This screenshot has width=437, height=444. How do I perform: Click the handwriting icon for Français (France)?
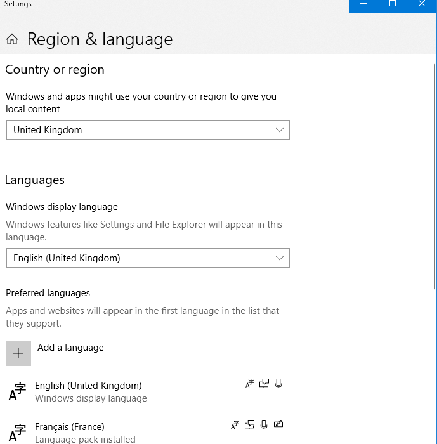tap(278, 425)
